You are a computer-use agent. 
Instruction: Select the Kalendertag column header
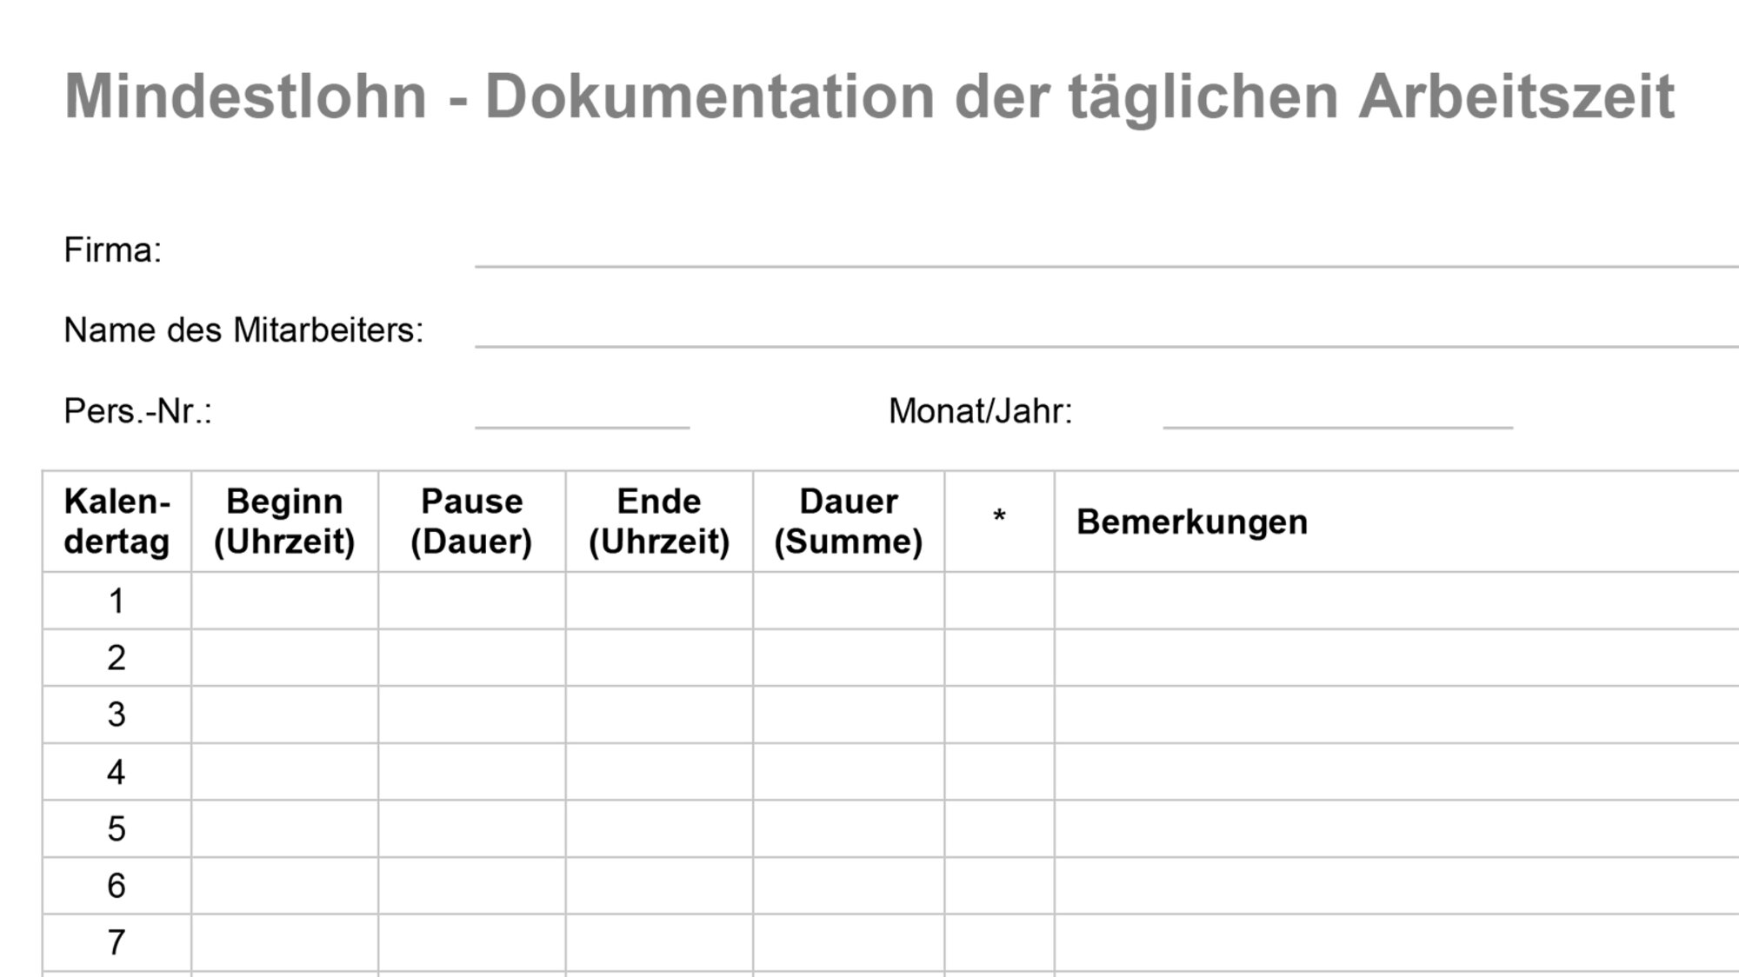click(x=117, y=522)
